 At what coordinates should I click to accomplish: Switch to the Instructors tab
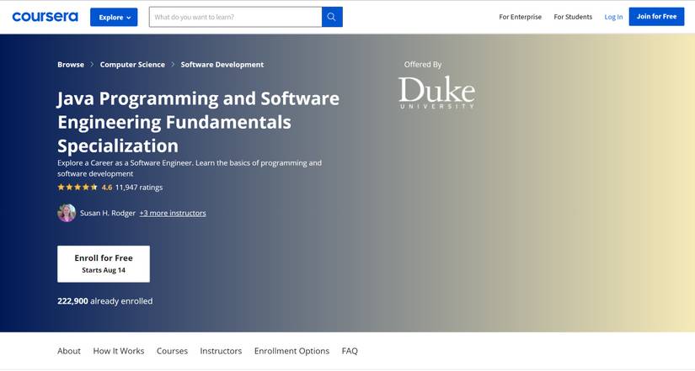pos(221,351)
